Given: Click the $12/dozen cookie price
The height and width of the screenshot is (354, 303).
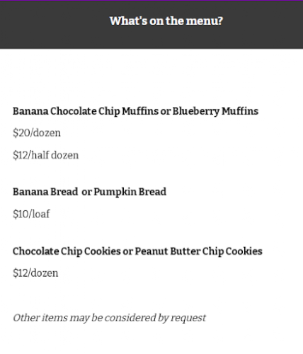Looking at the screenshot, I should pyautogui.click(x=35, y=273).
